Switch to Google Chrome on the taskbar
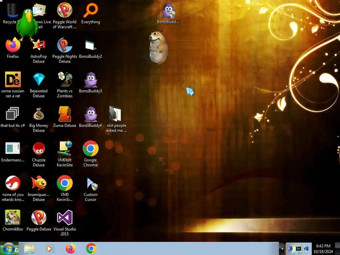Screen dimensions: 340x255 point(91,248)
